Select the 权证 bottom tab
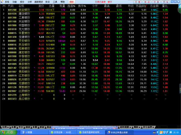The width and height of the screenshot is (181, 135). coord(42,127)
